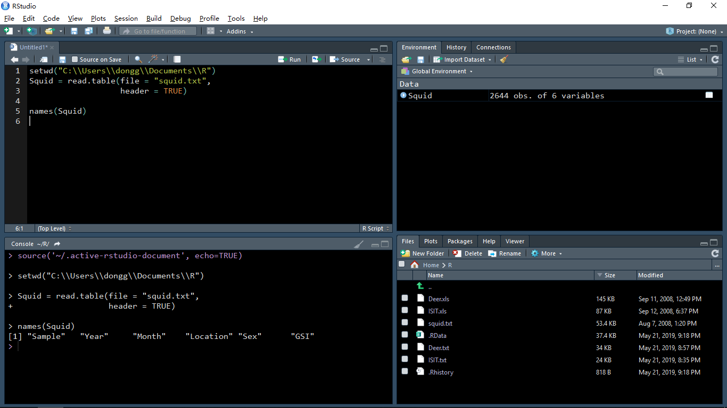
Task: Save current document from main toolbar
Action: pyautogui.click(x=75, y=31)
